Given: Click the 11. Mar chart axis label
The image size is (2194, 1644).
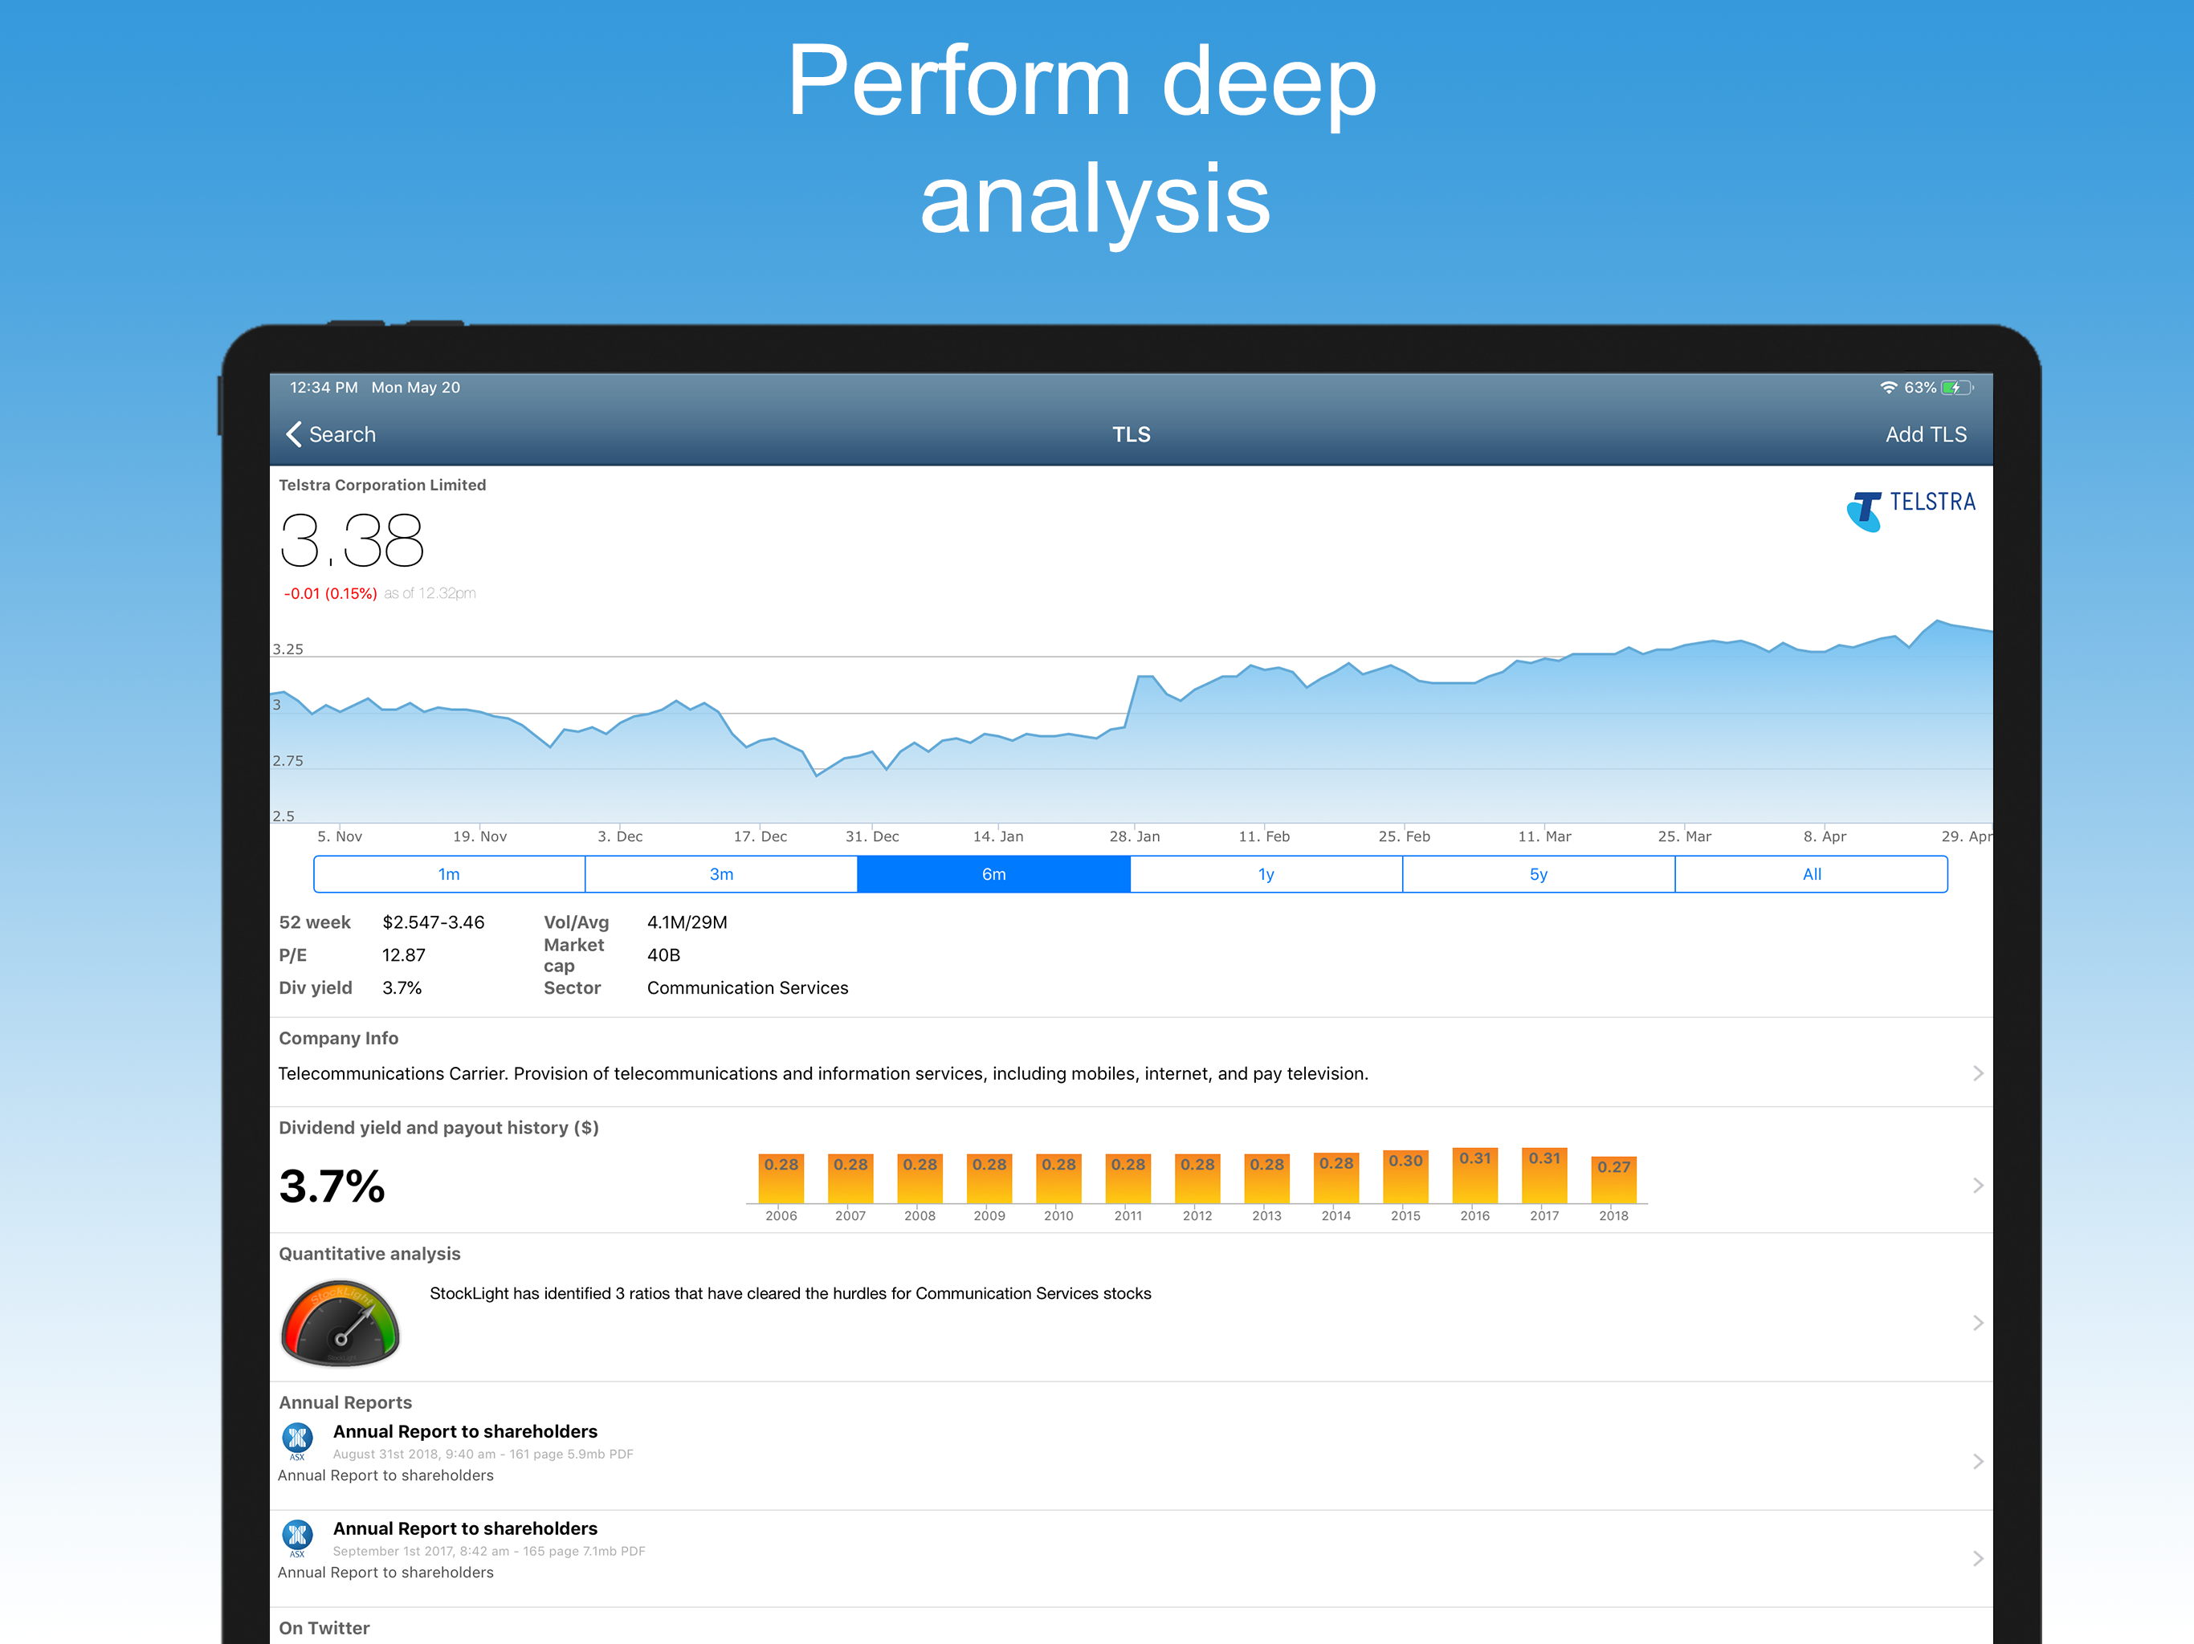Looking at the screenshot, I should point(1544,836).
